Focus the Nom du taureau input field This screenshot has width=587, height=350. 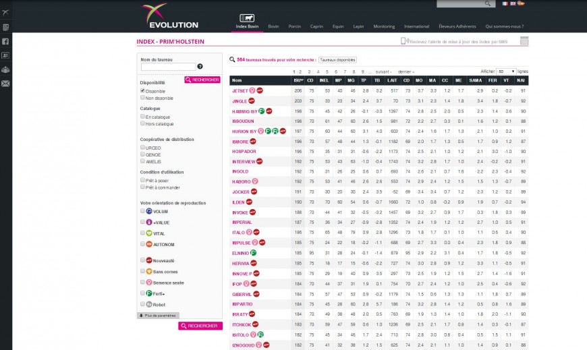click(168, 67)
